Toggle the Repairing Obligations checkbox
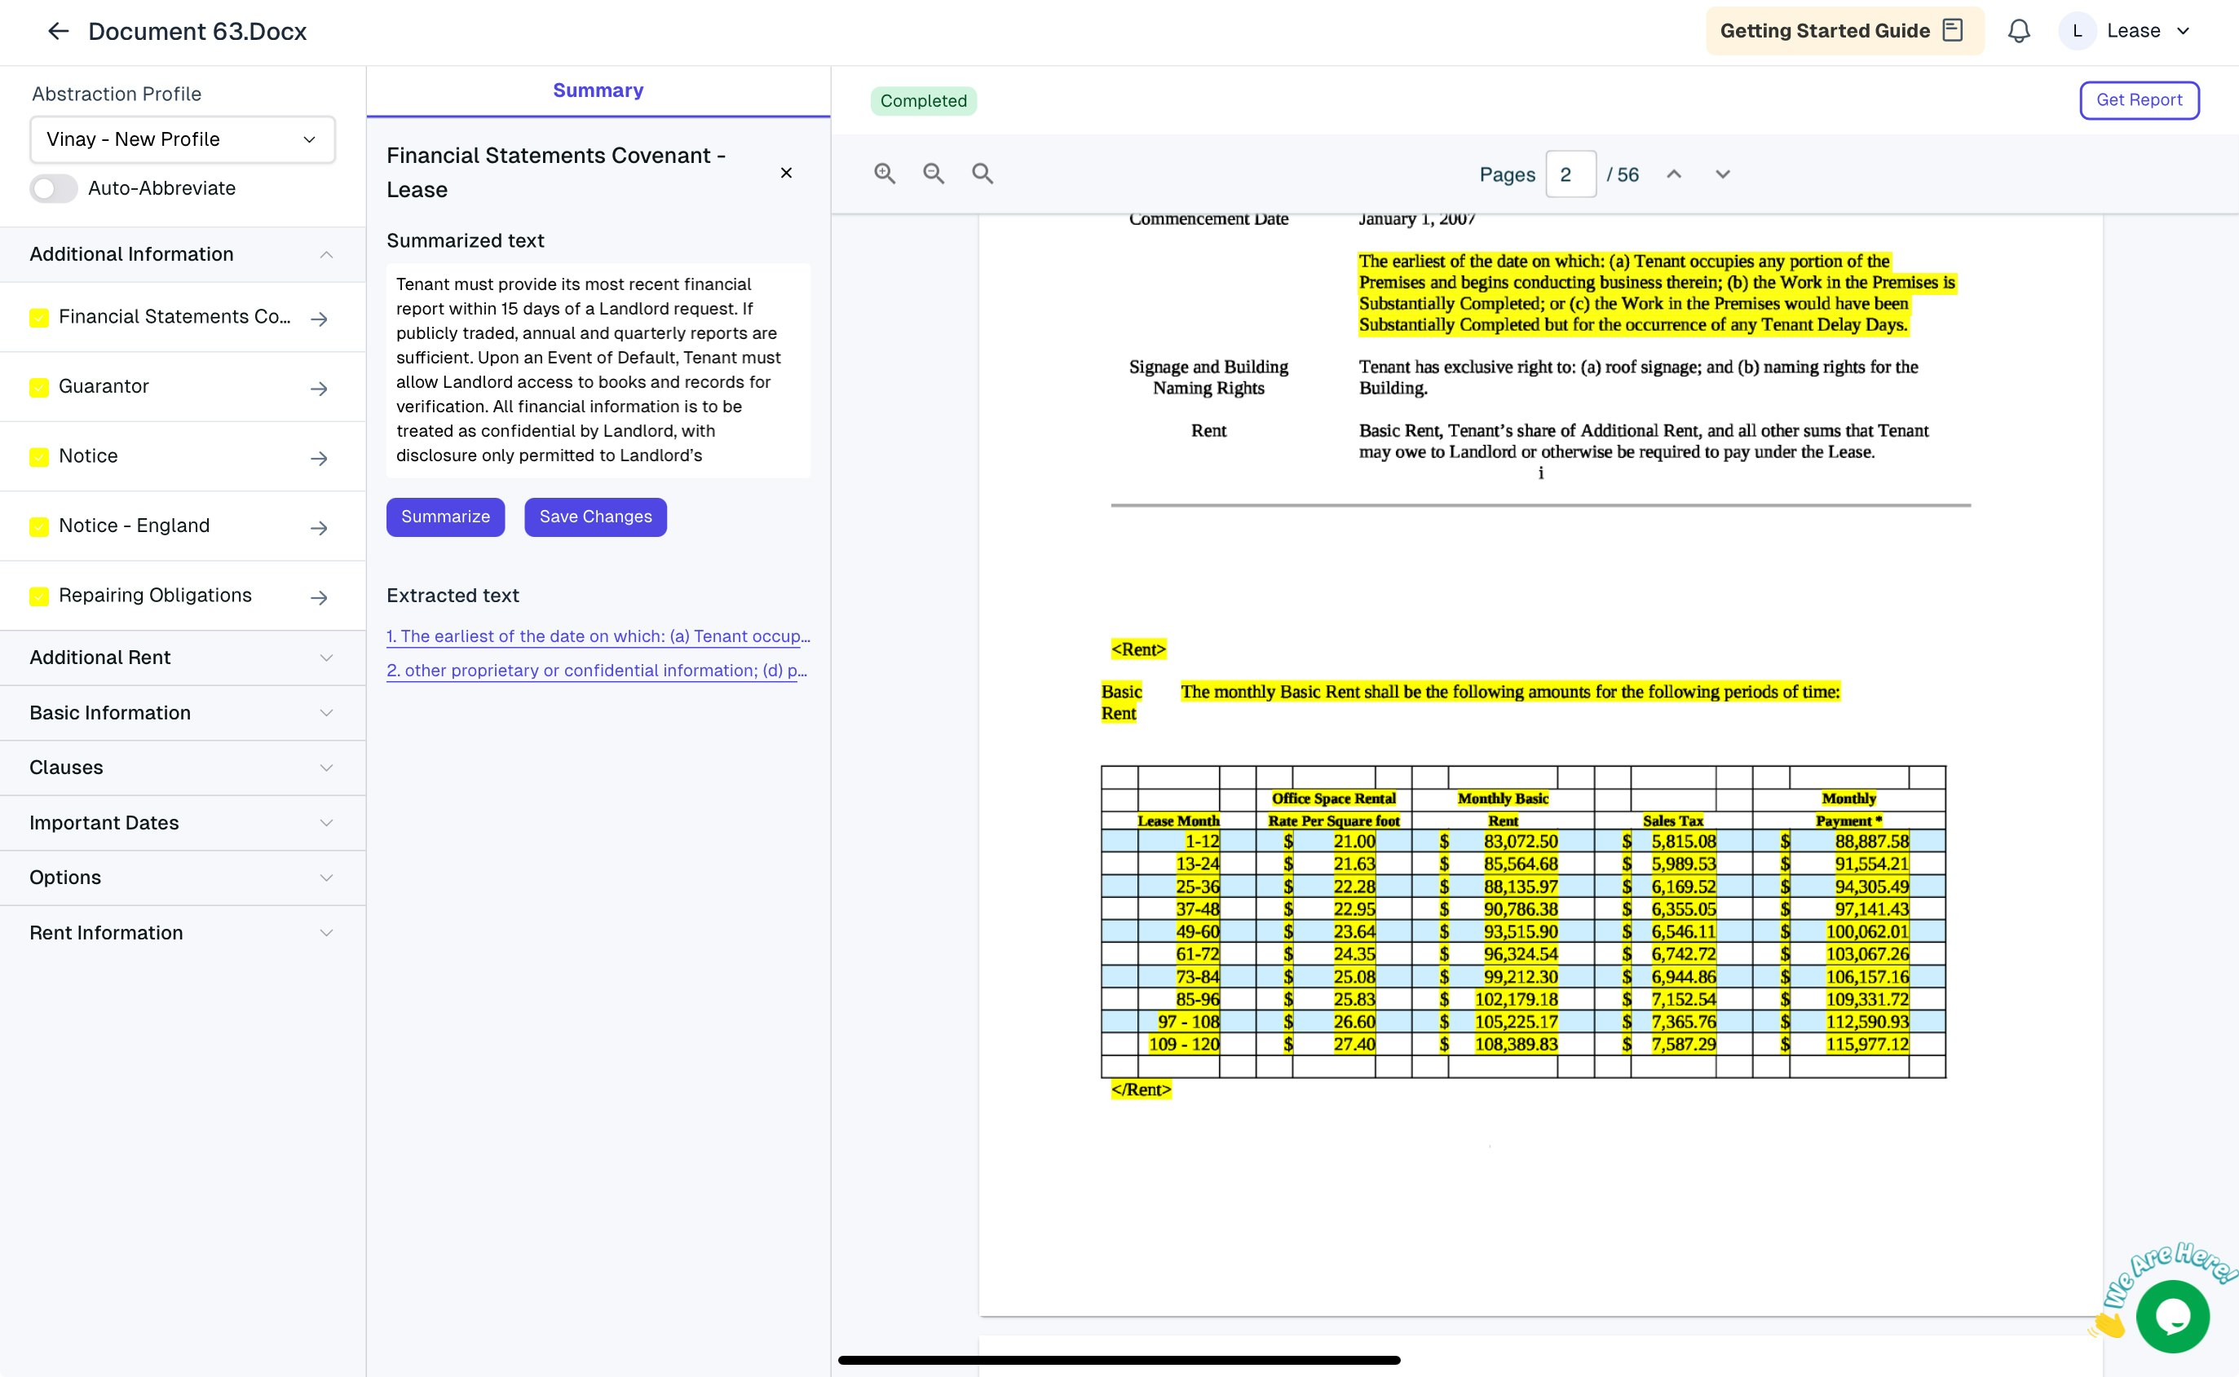2239x1377 pixels. tap(39, 596)
